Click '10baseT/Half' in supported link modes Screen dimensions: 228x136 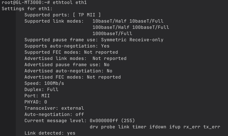coord(109,21)
